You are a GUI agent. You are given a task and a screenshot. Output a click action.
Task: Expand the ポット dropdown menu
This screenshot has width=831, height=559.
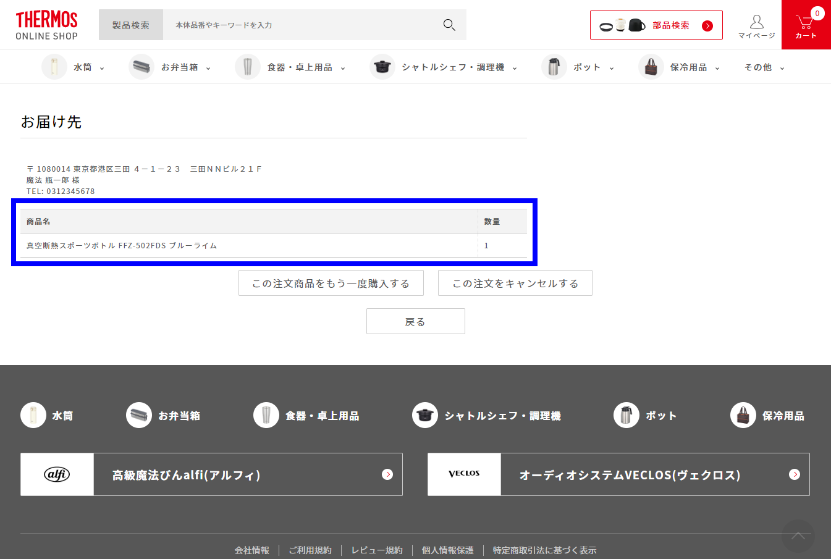[612, 68]
